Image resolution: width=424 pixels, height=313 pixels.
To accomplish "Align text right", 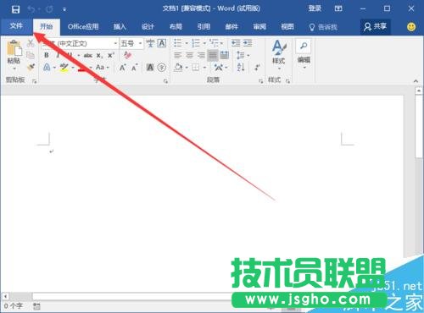I will pos(201,55).
